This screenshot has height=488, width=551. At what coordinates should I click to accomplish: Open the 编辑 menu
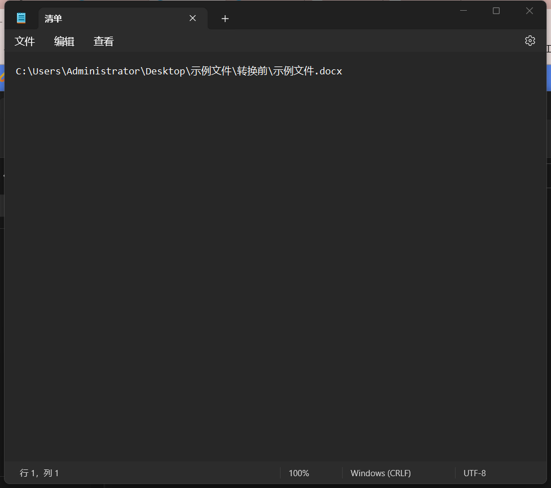(x=64, y=41)
